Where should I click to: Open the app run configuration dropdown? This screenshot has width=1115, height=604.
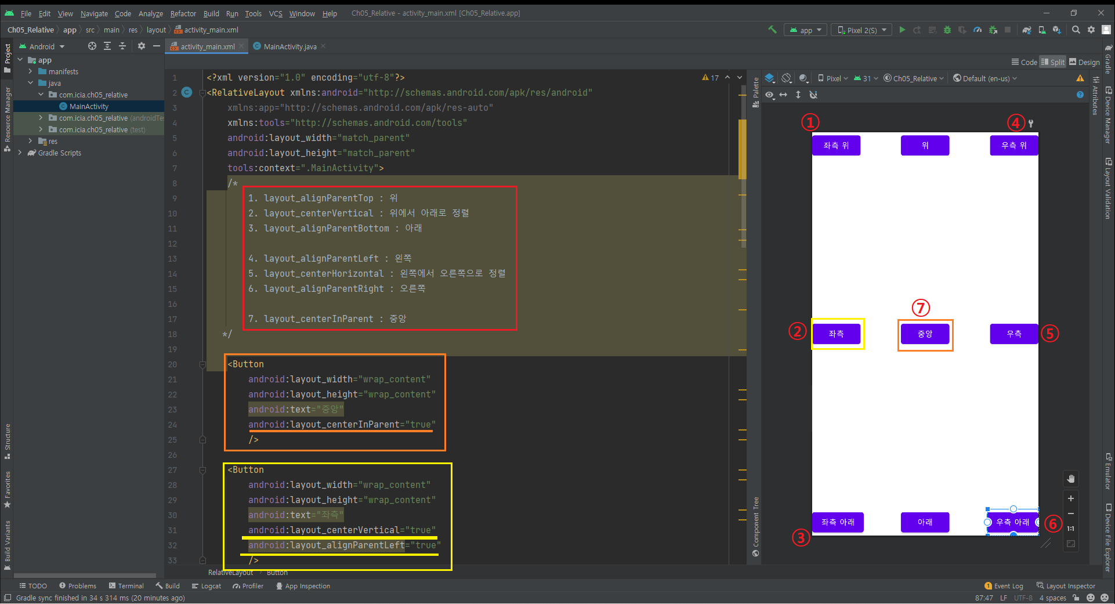click(805, 30)
